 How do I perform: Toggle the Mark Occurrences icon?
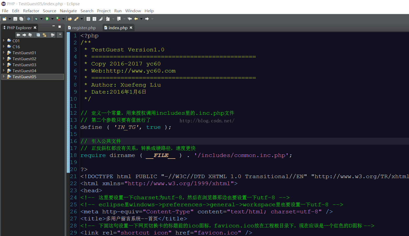pyautogui.click(x=101, y=19)
